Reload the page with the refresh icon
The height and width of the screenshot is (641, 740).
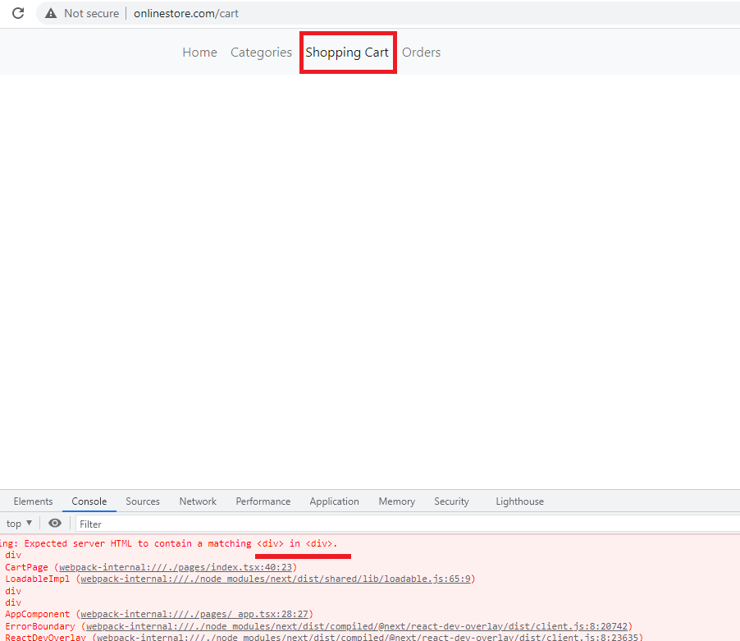point(18,13)
